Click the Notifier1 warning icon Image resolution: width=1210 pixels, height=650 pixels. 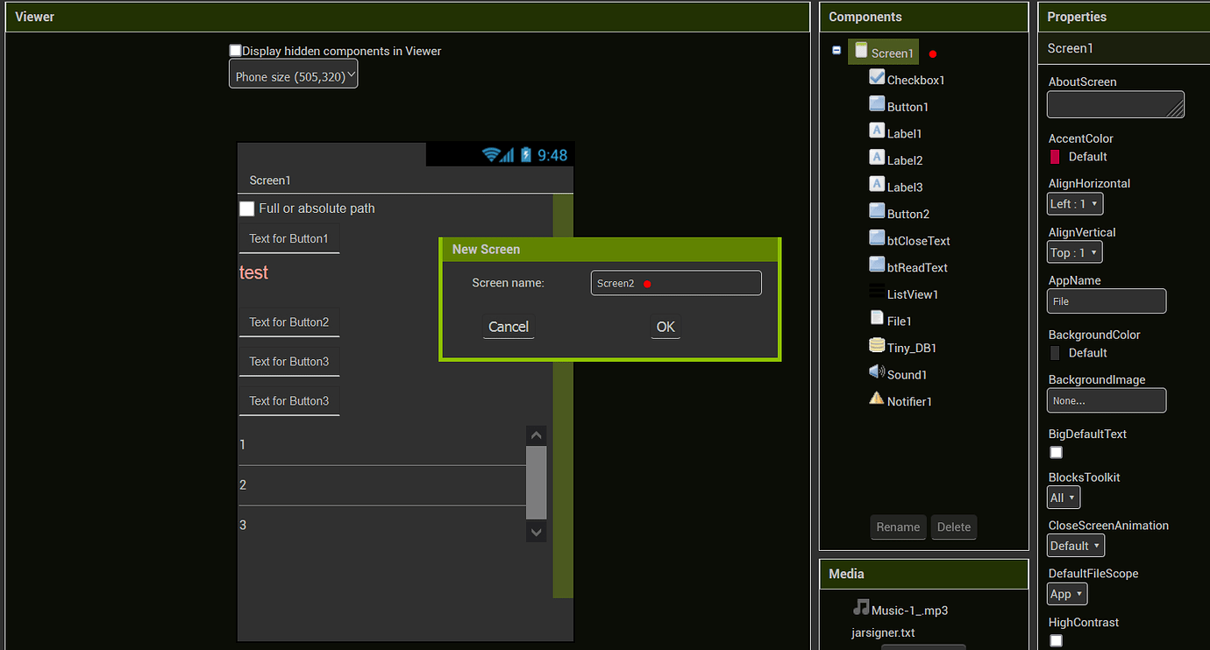[877, 397]
